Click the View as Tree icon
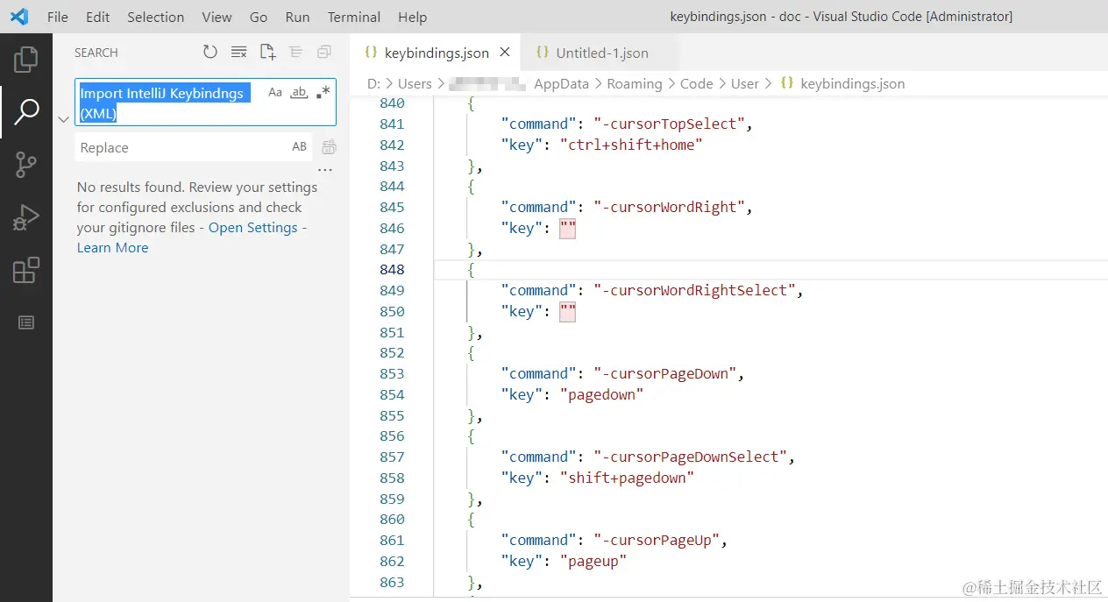This screenshot has height=602, width=1108. point(295,53)
